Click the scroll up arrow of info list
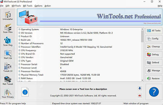Screen dimensions: 163x105 point(142,29)
